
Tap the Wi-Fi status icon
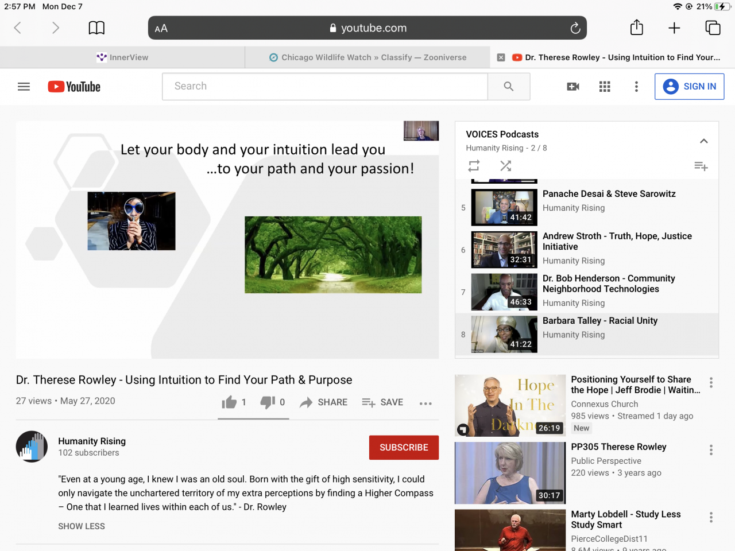tap(678, 6)
